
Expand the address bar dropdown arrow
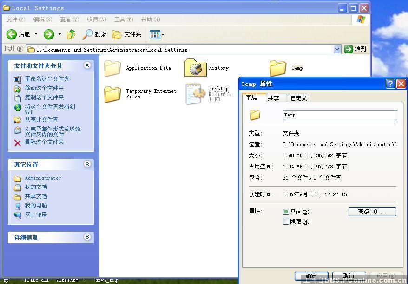pyautogui.click(x=337, y=49)
